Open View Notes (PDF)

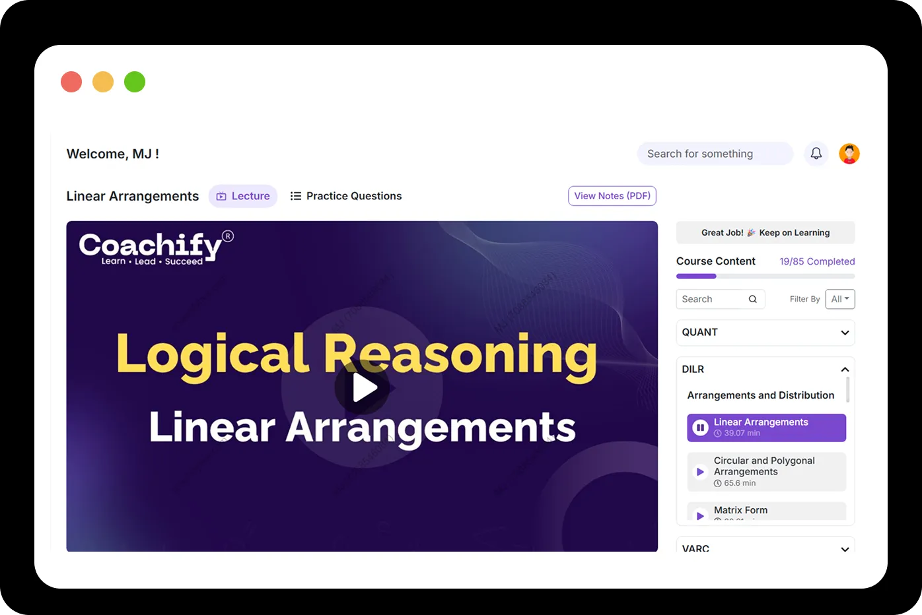click(612, 195)
